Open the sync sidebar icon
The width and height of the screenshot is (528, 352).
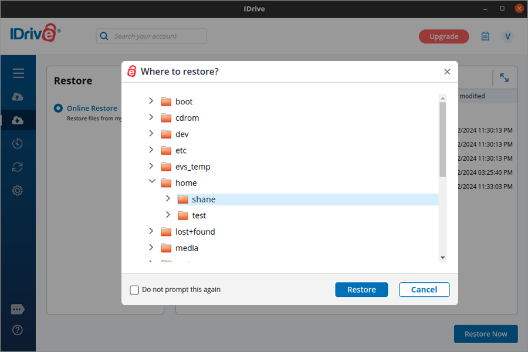click(x=18, y=167)
